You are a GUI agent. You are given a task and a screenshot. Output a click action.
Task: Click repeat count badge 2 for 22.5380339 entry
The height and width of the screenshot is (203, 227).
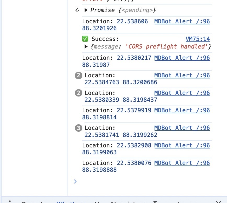coord(78,93)
